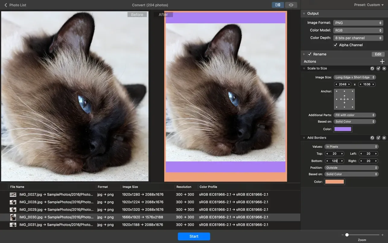Open the Preset: Custom menu

369,5
